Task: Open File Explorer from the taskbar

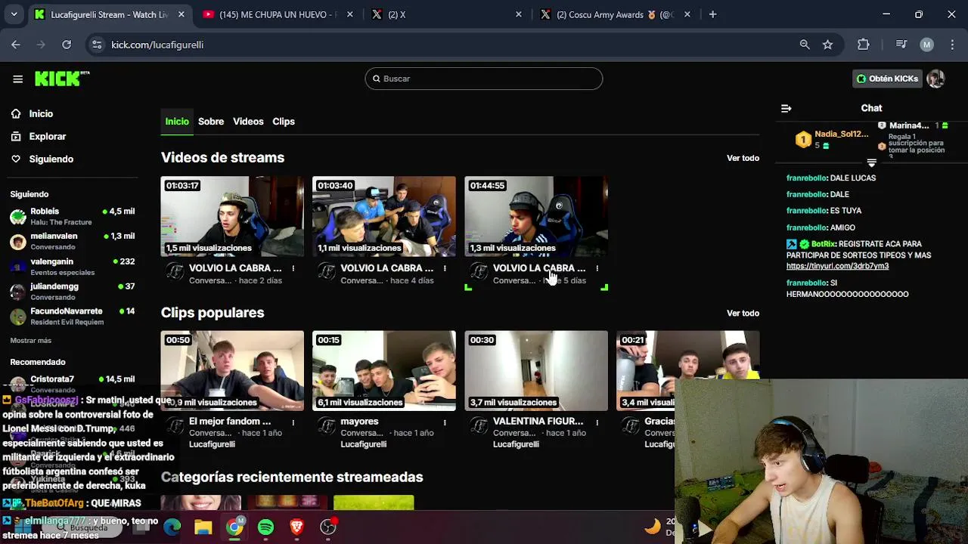Action: (x=203, y=527)
